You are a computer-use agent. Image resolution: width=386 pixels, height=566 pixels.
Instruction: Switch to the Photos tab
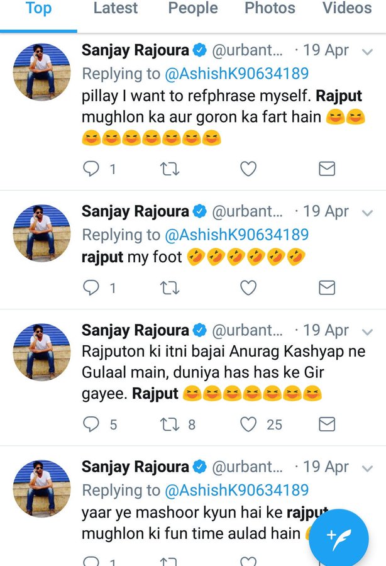pos(270,9)
